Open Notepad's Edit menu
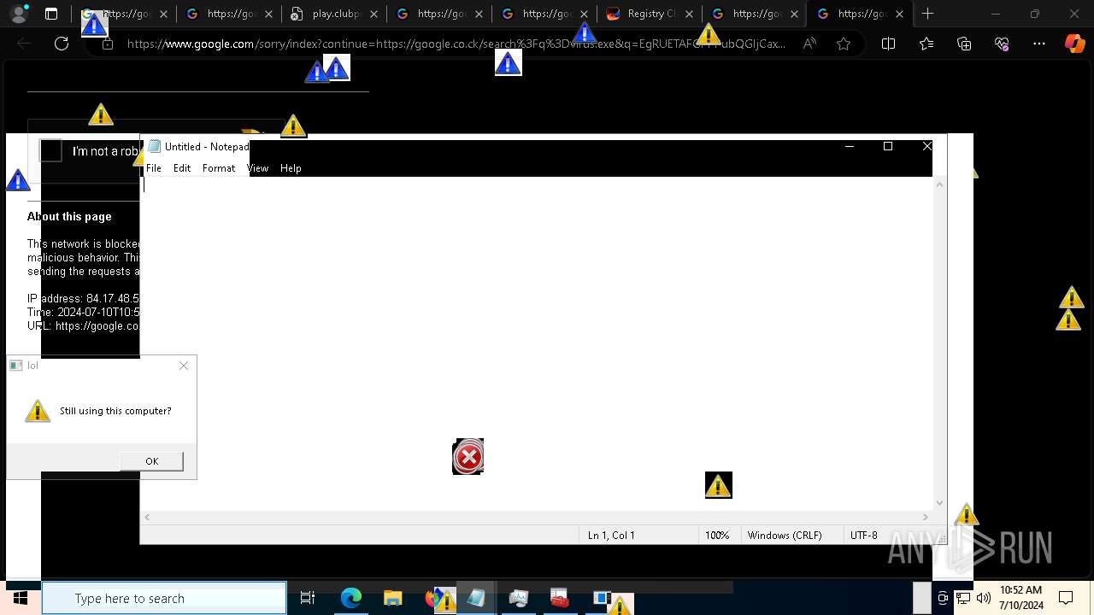 point(182,168)
